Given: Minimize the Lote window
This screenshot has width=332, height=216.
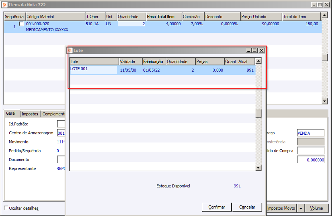Looking at the screenshot, I should 249,50.
